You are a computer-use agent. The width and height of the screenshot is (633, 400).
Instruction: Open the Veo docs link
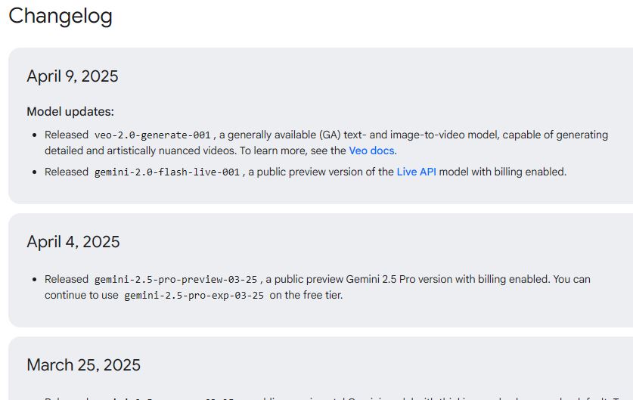point(372,150)
